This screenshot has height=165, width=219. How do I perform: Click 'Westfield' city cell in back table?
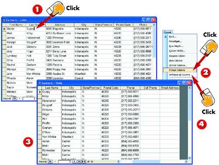84,74
